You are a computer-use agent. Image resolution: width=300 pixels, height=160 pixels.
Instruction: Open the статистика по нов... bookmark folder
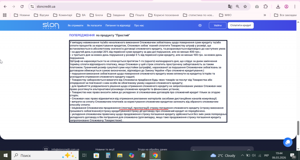point(198,15)
